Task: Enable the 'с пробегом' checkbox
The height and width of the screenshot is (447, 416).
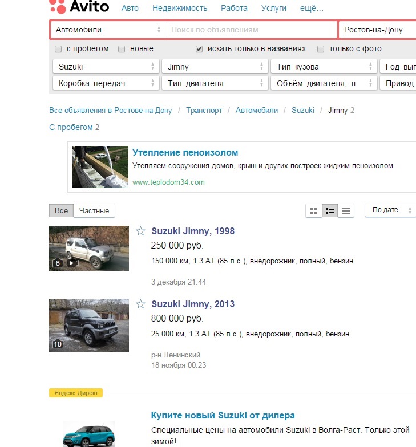Action: (58, 49)
